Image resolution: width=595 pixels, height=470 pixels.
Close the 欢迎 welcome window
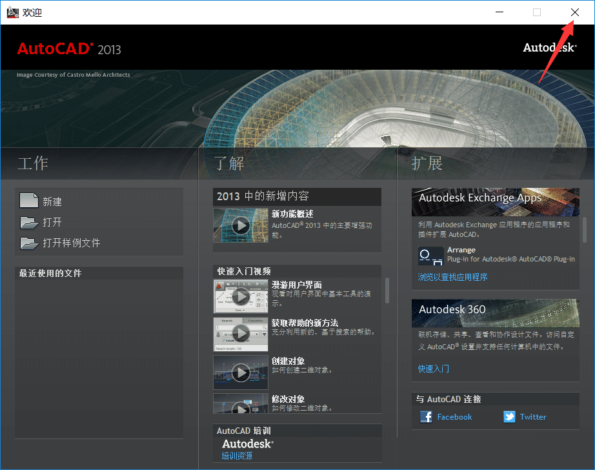[574, 12]
